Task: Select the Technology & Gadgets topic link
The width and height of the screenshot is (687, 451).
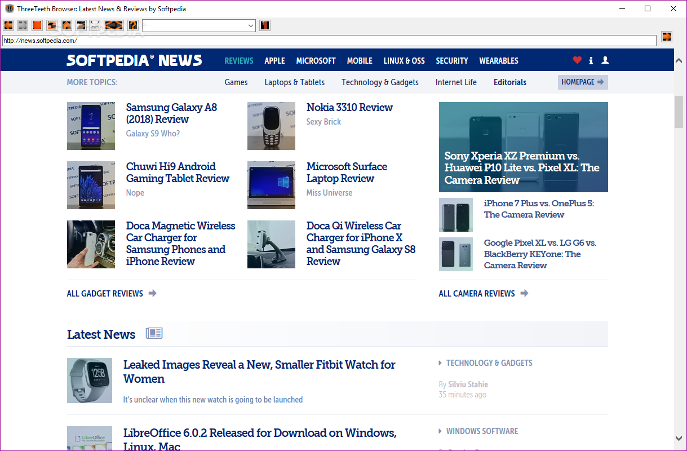Action: pyautogui.click(x=380, y=82)
